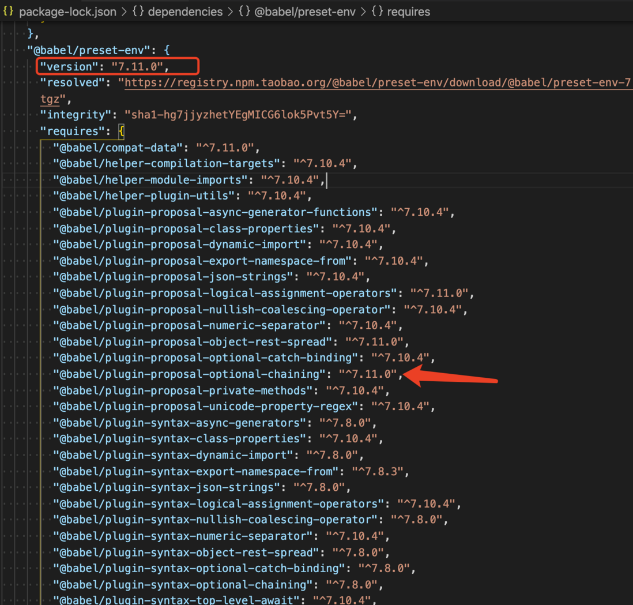Click plugin-syntax-async-generators line

[215, 423]
